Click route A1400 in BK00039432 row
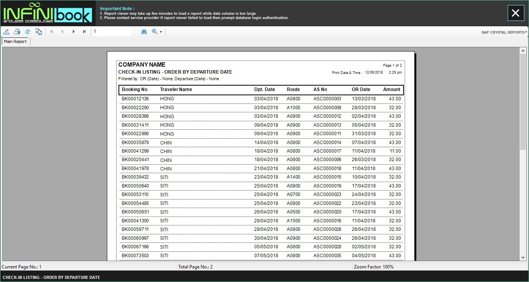This screenshot has width=529, height=282. [x=294, y=177]
